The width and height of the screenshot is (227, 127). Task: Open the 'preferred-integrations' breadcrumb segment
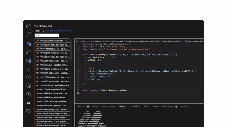172,41
